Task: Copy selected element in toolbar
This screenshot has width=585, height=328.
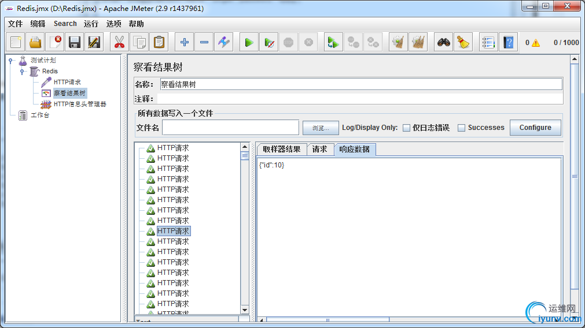Action: tap(139, 42)
